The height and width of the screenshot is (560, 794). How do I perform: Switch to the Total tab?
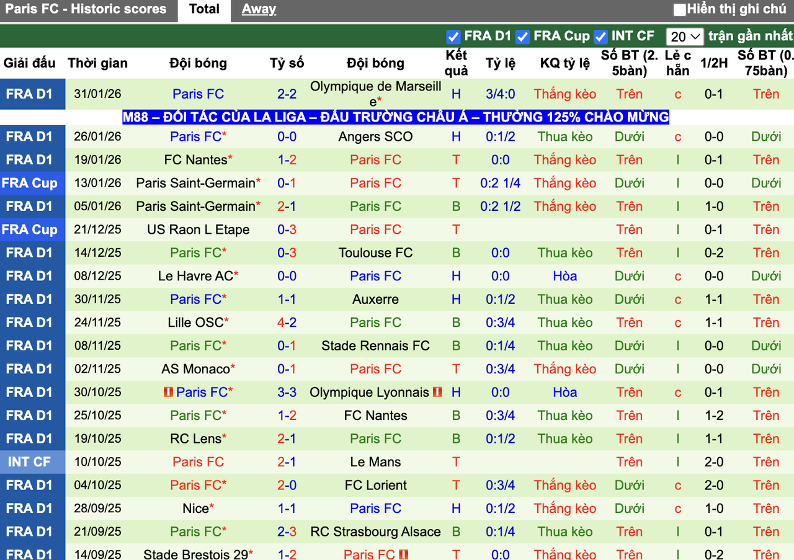[204, 9]
